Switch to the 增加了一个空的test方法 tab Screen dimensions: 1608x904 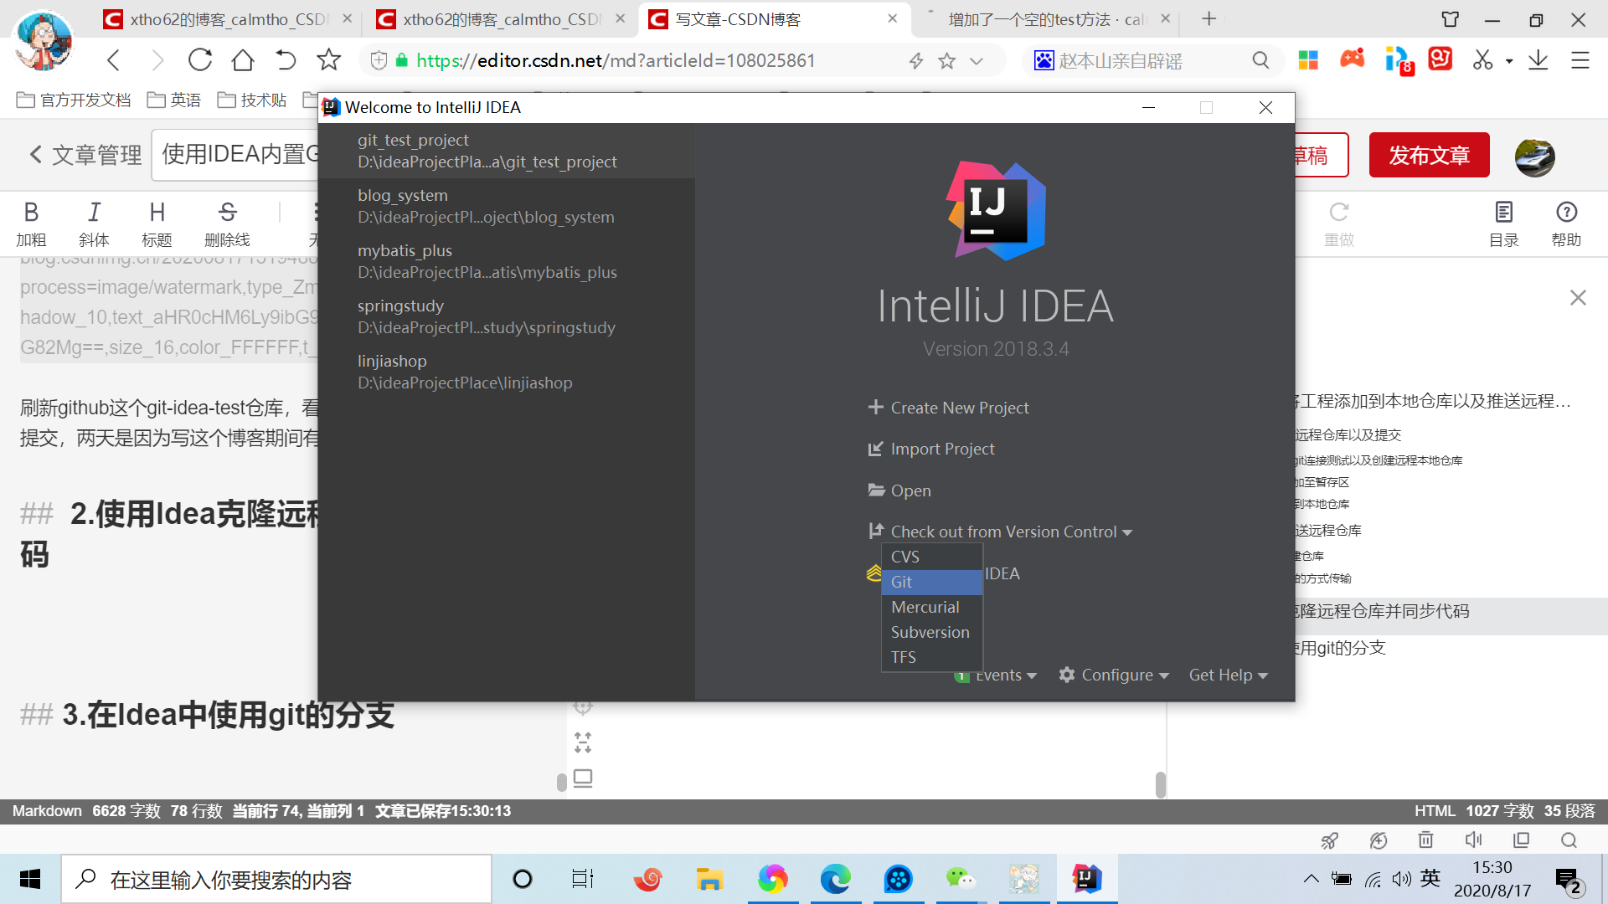(1045, 19)
